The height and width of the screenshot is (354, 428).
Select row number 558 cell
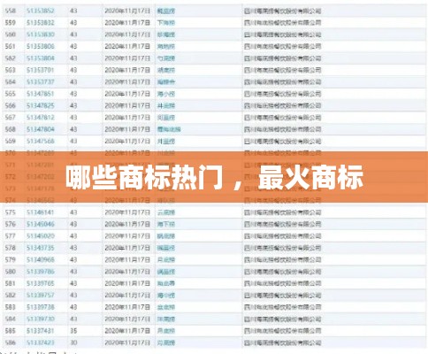[x=11, y=11]
